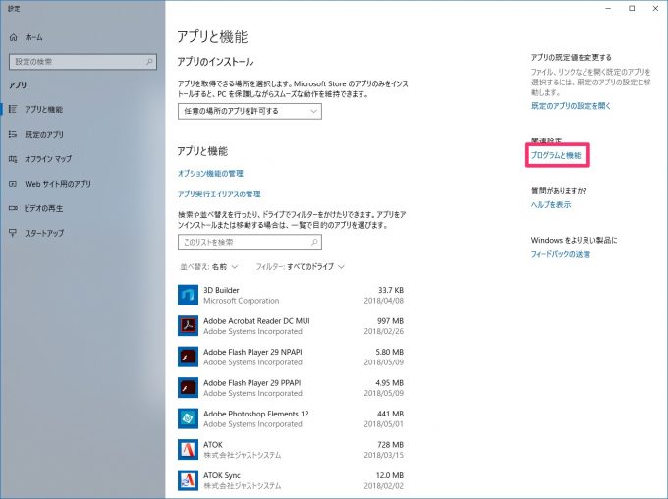Select アプリと機能 in the sidebar
The image size is (668, 499).
point(43,109)
